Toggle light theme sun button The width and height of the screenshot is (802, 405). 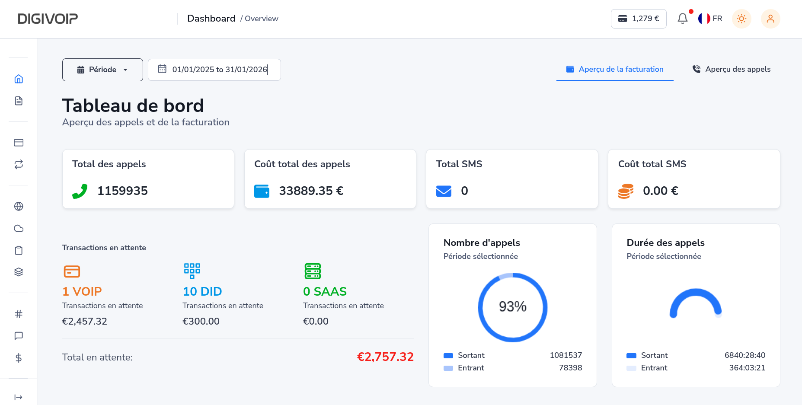(741, 19)
